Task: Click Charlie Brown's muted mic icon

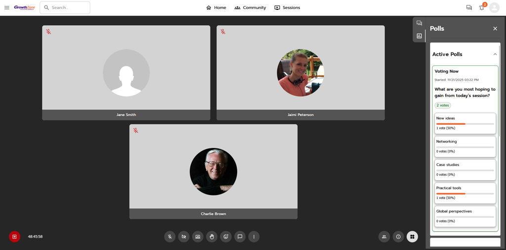Action: click(136, 130)
